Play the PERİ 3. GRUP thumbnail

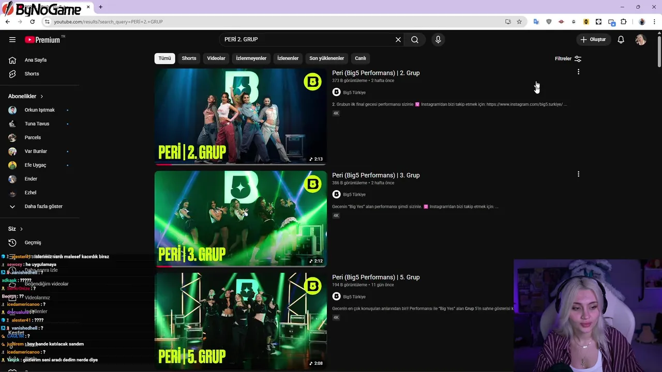(x=240, y=219)
